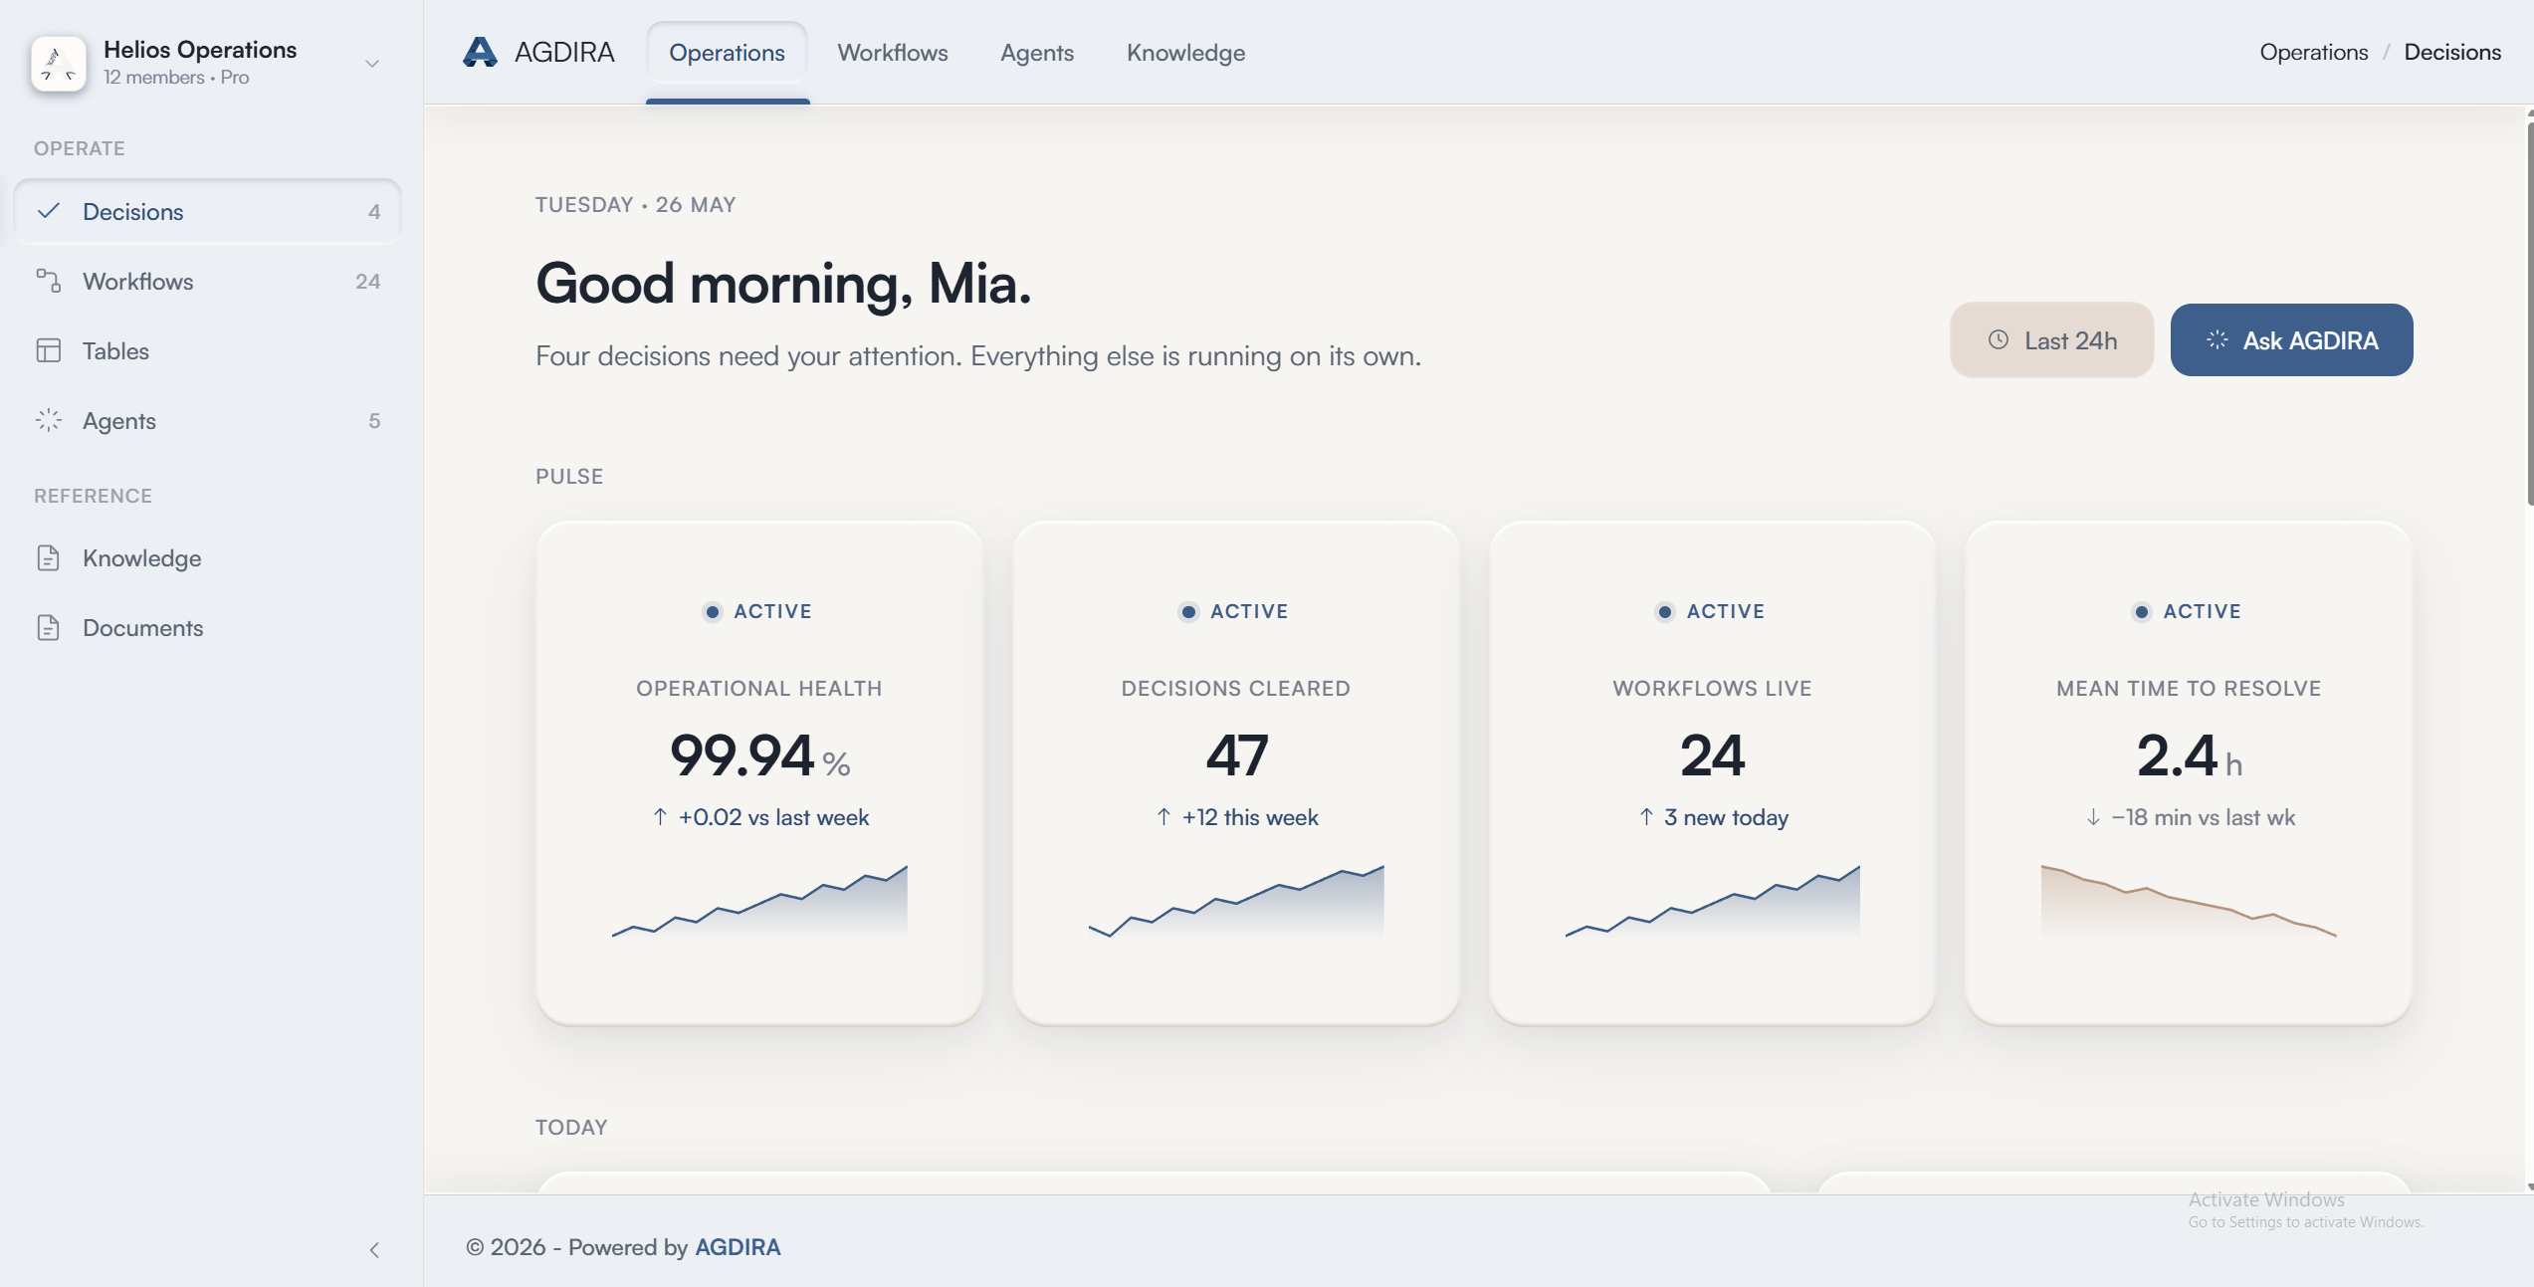Screen dimensions: 2534x1287
Task: Switch to the Workflows tab in the top navigation
Action: click(893, 53)
